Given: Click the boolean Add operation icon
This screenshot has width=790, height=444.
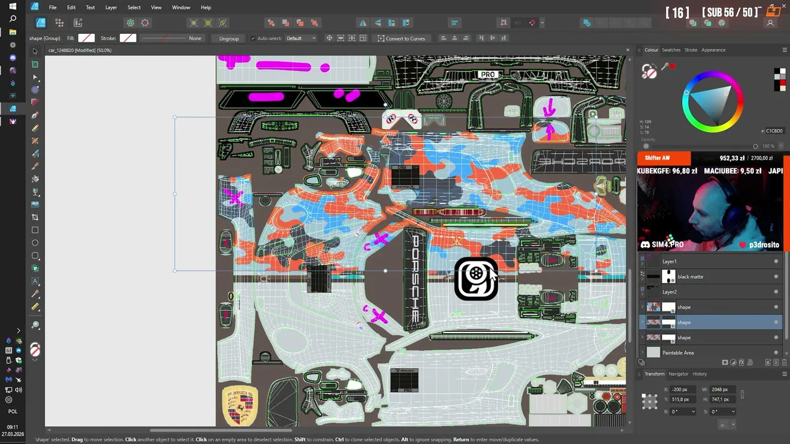Looking at the screenshot, I should point(586,23).
